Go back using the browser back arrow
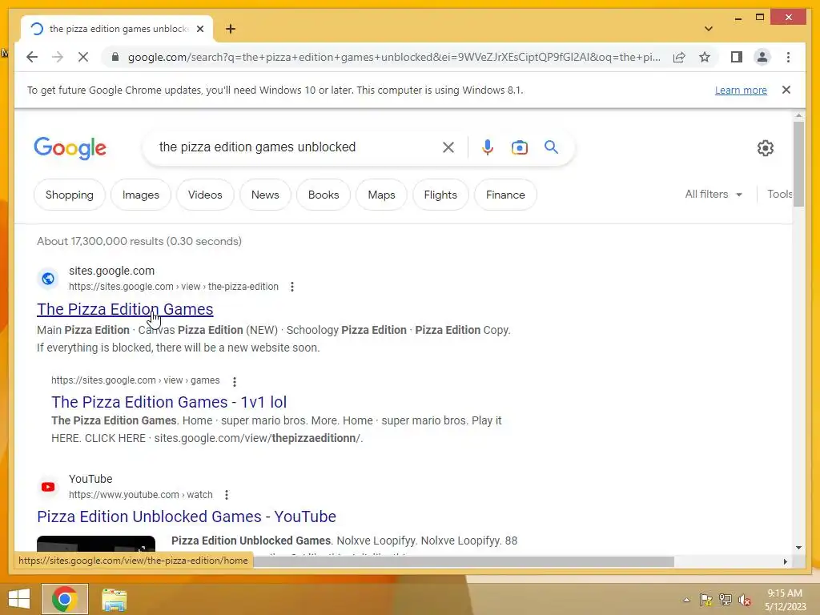 click(32, 57)
